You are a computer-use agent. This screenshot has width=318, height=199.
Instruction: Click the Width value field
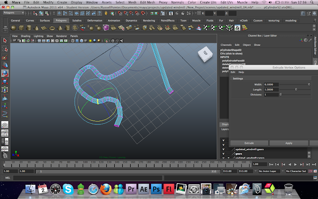pyautogui.click(x=271, y=85)
